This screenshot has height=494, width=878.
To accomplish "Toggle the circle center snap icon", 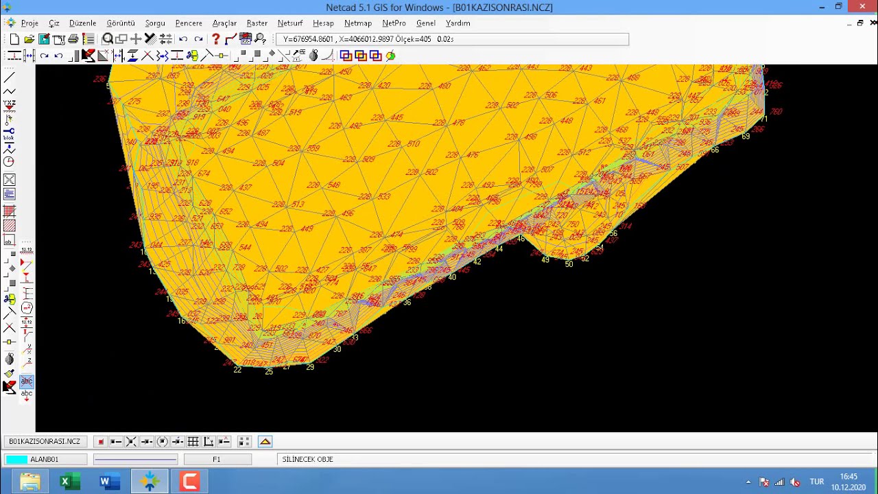I will [163, 441].
